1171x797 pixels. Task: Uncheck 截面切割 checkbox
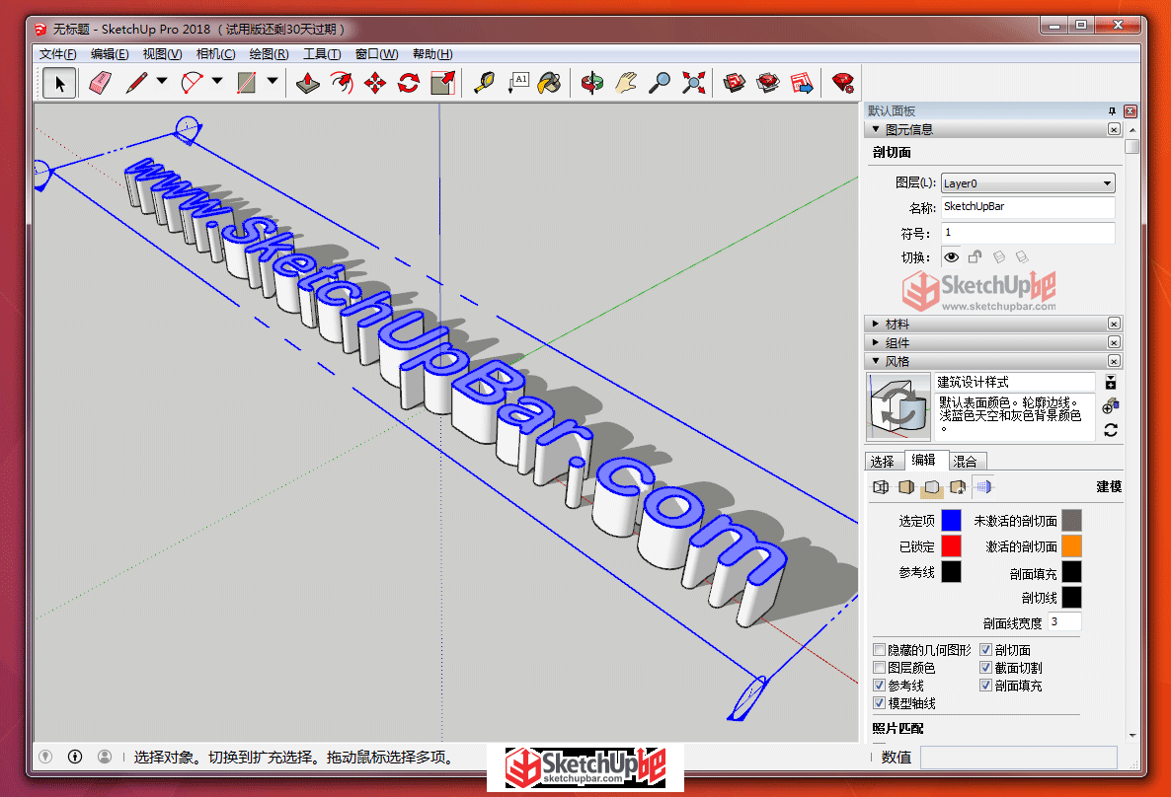pos(985,668)
